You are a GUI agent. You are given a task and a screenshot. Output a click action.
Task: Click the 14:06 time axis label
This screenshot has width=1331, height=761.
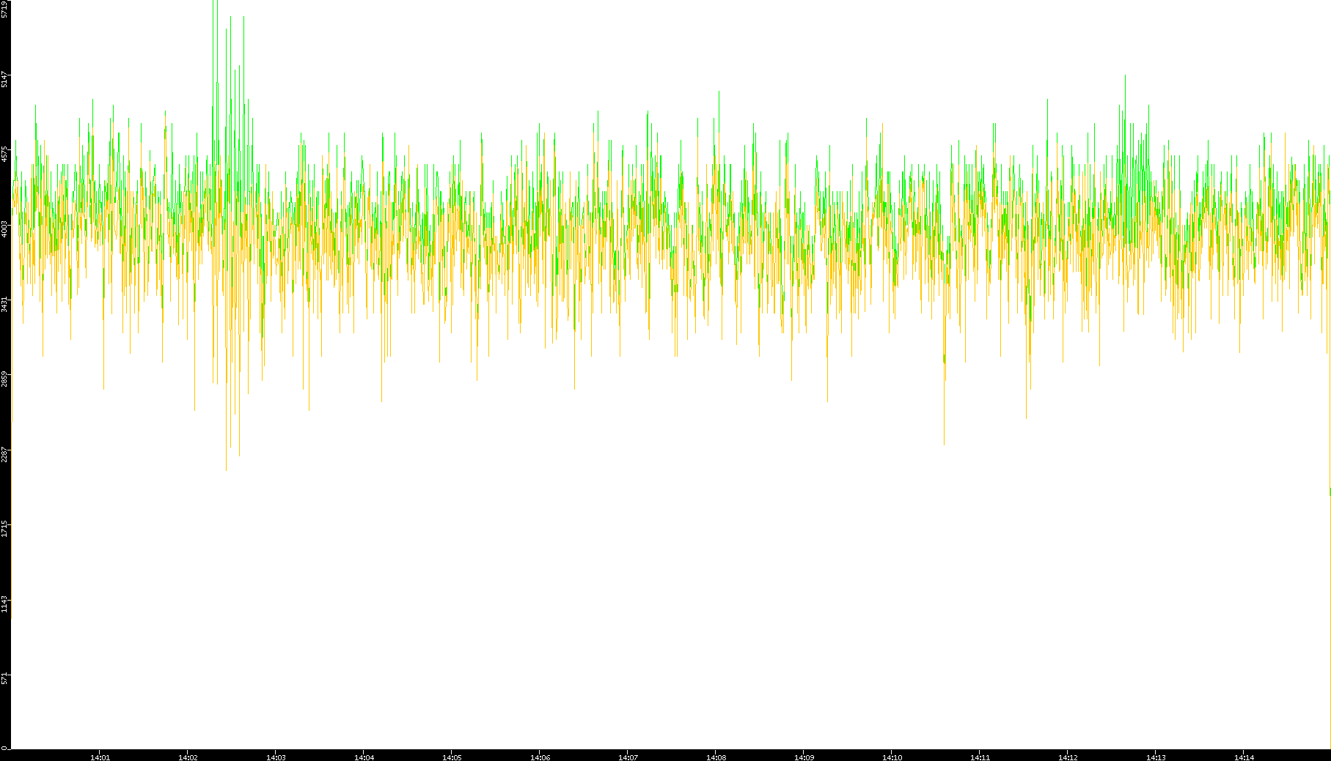pyautogui.click(x=540, y=757)
